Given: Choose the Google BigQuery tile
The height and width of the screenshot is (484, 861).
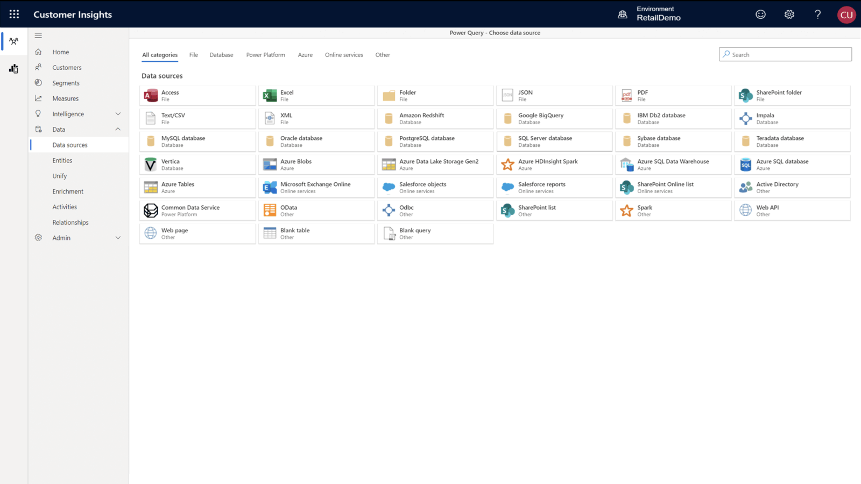Looking at the screenshot, I should click(554, 118).
